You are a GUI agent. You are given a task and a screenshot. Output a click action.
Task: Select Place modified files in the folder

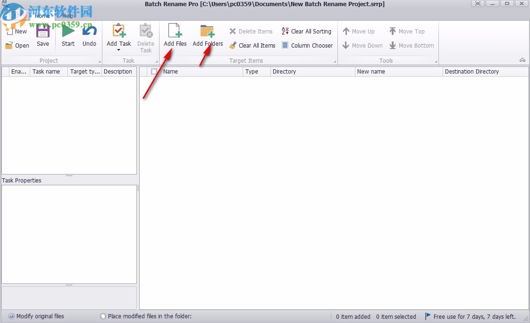tap(146, 316)
